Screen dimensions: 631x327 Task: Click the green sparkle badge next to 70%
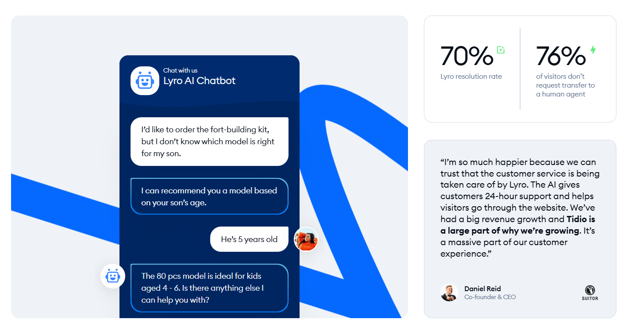(500, 50)
